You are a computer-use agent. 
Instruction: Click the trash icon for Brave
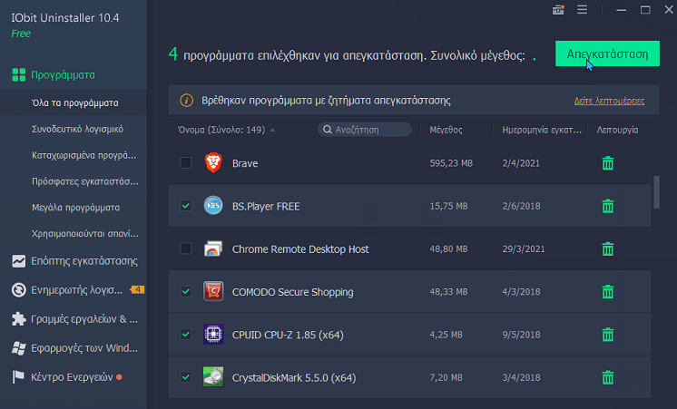pos(608,163)
